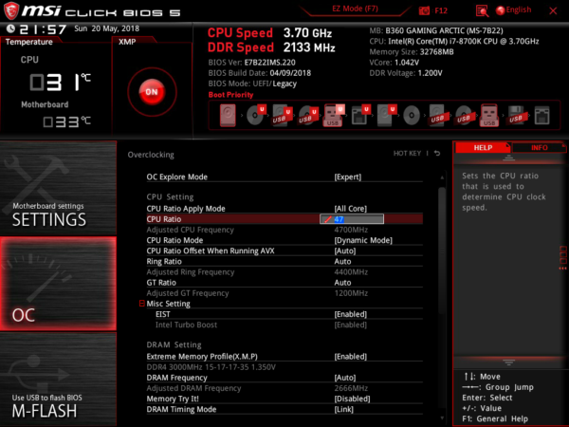Open CPU Ratio Mode [Dynamic Mode] option
The width and height of the screenshot is (569, 427).
pyautogui.click(x=284, y=240)
